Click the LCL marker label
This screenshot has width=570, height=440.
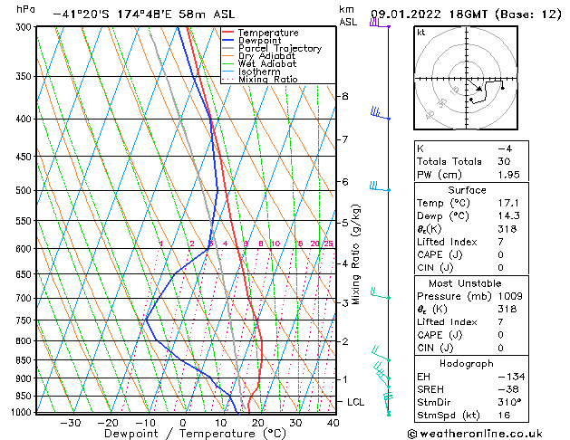(355, 402)
